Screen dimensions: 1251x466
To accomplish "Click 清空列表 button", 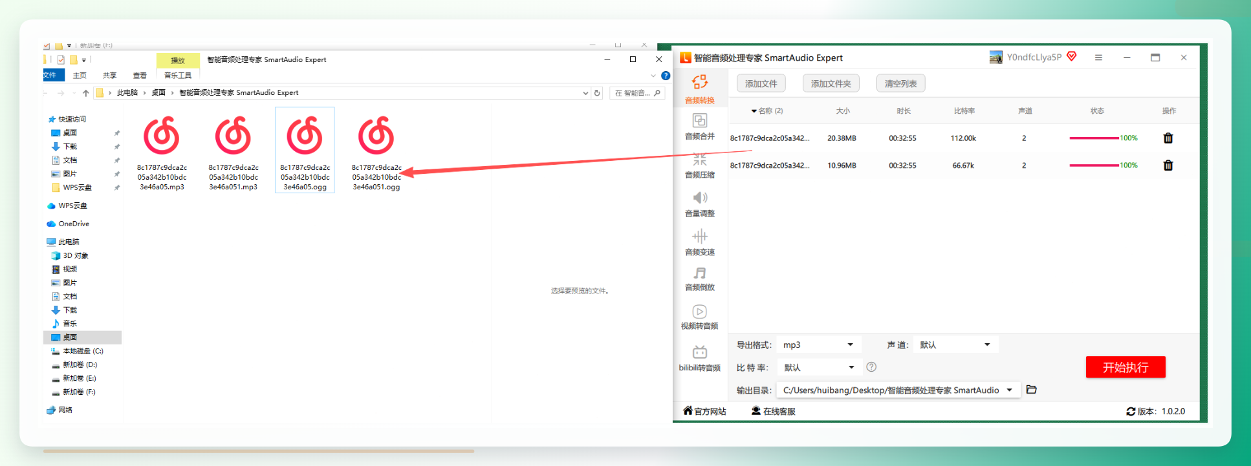I will pyautogui.click(x=901, y=83).
